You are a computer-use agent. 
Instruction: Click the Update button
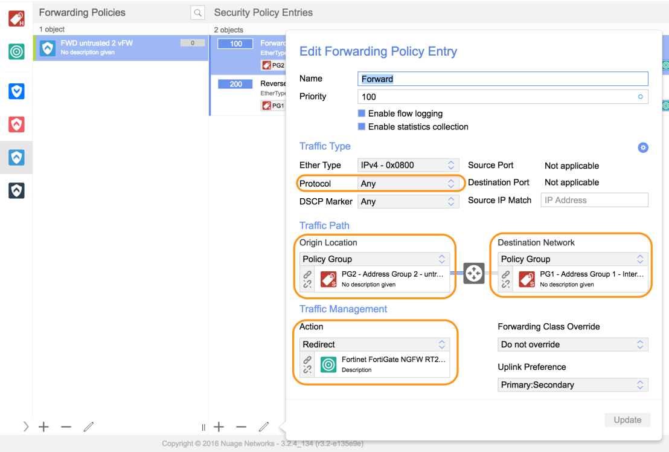tap(627, 420)
